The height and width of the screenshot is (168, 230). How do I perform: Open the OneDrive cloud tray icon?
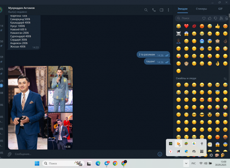194,152
